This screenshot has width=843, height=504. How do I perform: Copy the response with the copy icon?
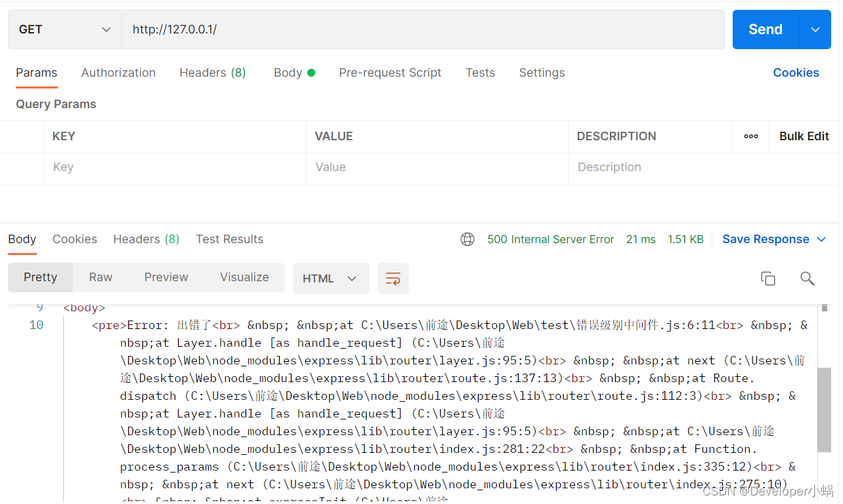point(768,279)
